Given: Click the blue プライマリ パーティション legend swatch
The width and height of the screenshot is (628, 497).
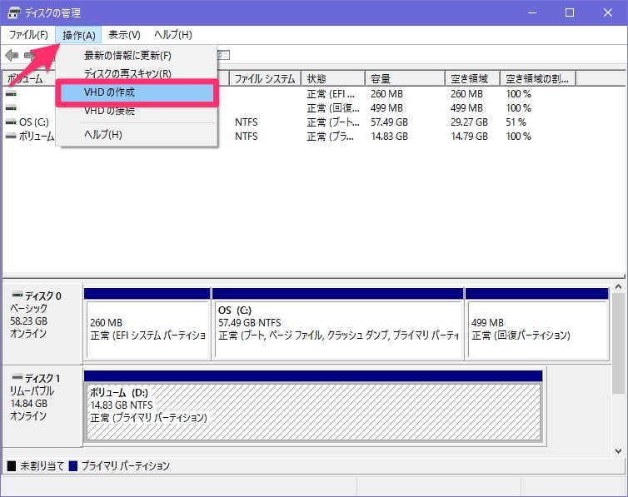Looking at the screenshot, I should 73,466.
